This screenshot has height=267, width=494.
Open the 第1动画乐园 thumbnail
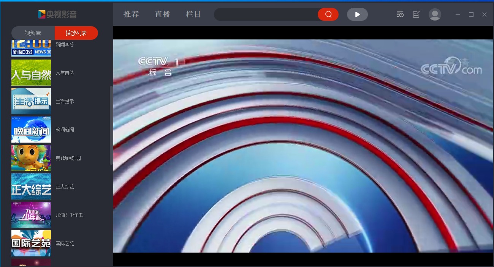coord(31,158)
